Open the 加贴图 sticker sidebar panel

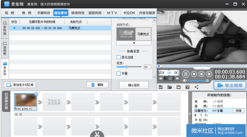point(5,28)
